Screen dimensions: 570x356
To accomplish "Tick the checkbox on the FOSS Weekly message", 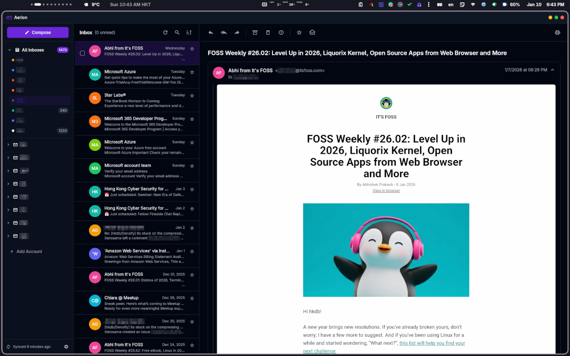I will coord(82,52).
